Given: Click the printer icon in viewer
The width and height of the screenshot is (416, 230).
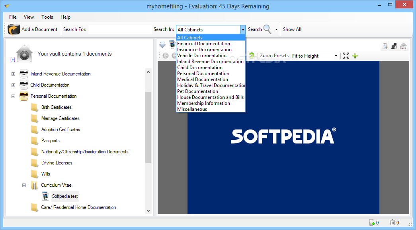Looking at the screenshot, I should coord(394,46).
